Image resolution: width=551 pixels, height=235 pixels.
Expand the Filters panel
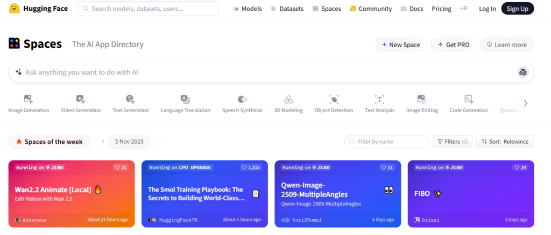452,142
